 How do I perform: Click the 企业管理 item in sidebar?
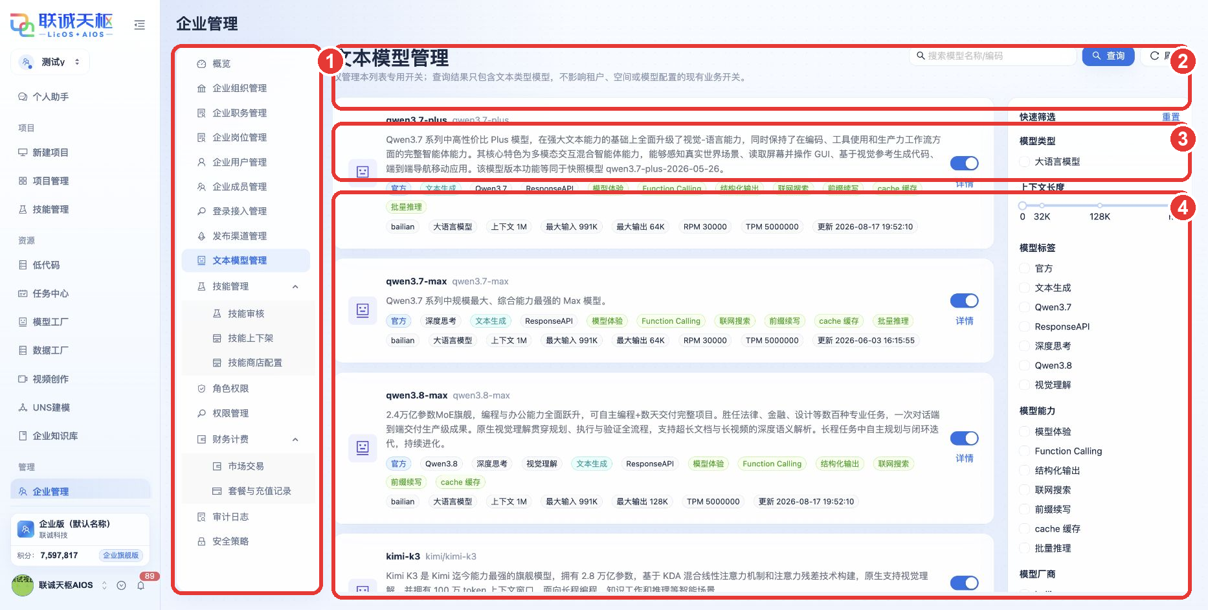(80, 491)
